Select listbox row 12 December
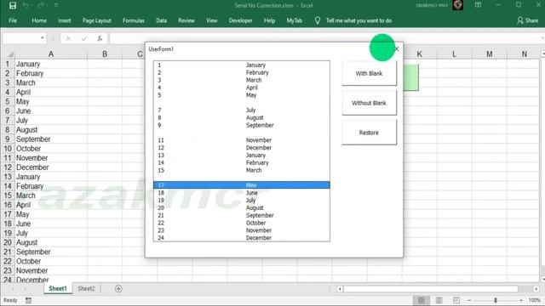Screen dimensions: 545x306 click(242, 148)
